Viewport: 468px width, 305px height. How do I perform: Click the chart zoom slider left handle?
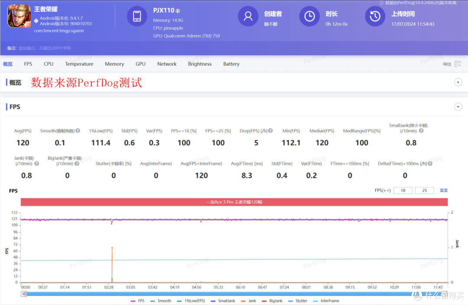[24, 294]
